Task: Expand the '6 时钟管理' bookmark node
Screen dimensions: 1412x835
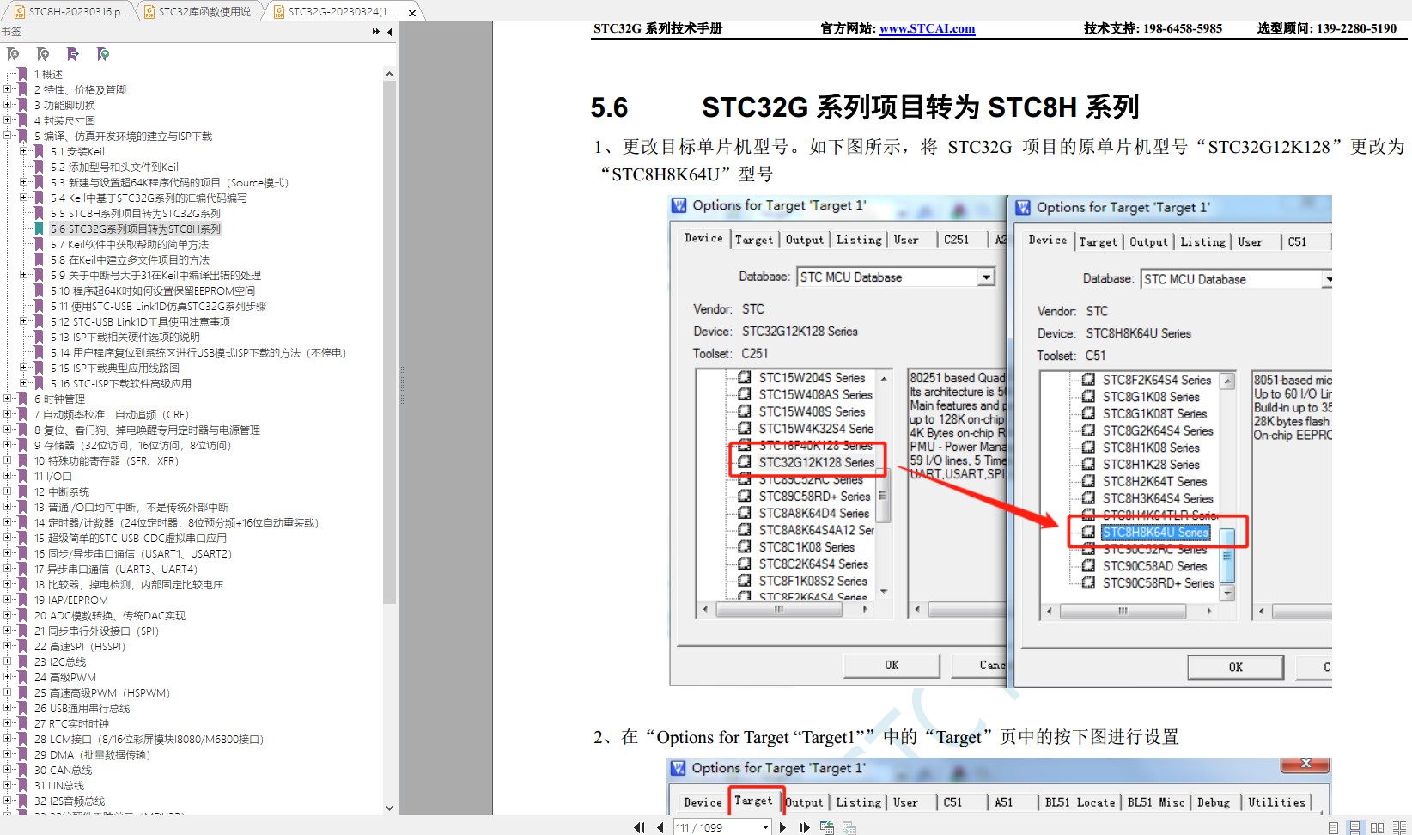Action: pos(8,399)
